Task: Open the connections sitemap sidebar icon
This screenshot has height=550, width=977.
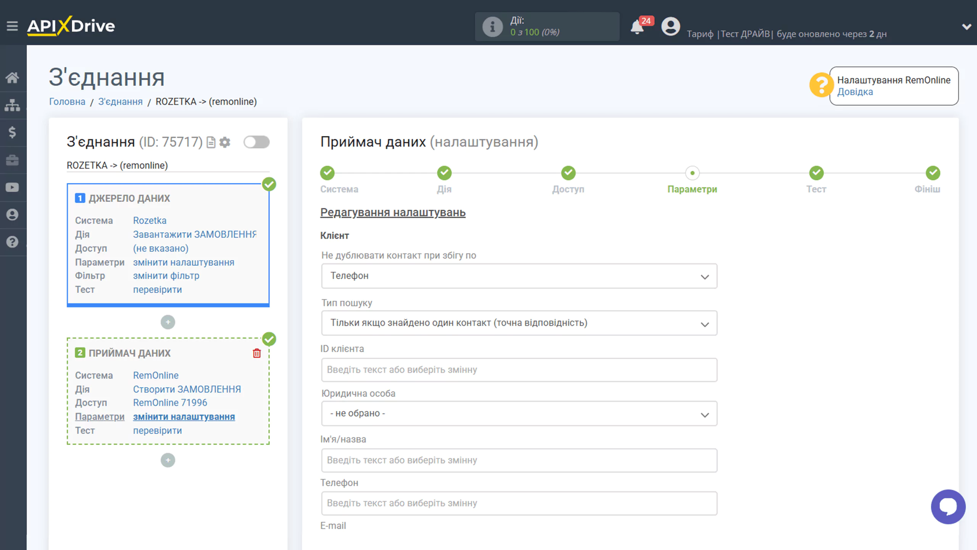Action: (x=12, y=105)
